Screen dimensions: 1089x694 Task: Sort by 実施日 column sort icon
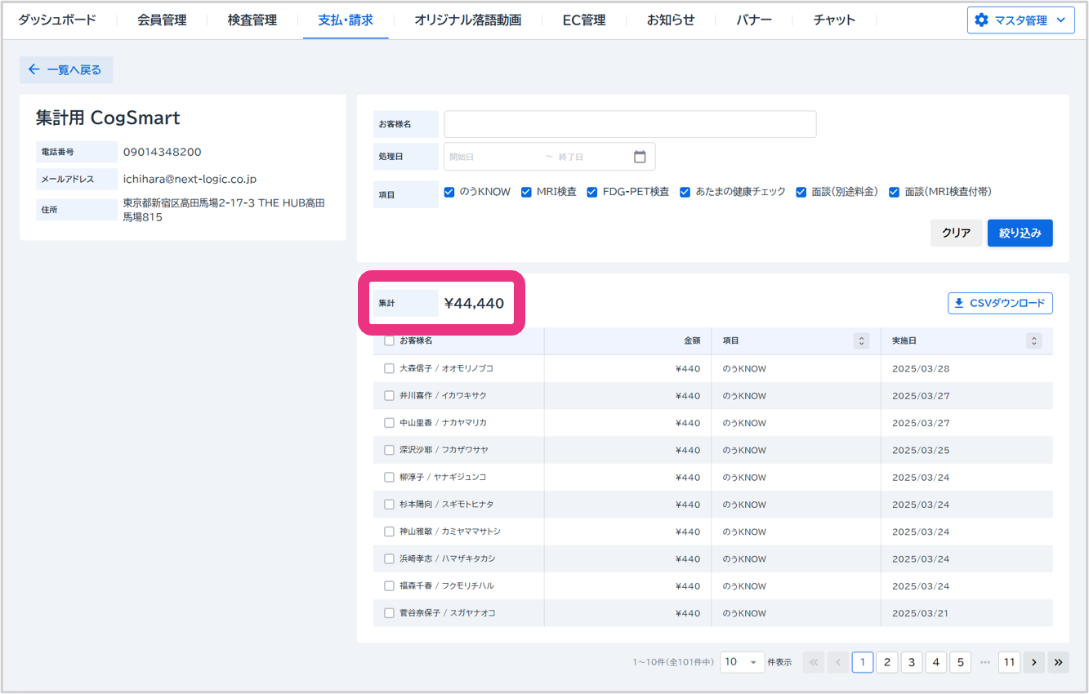[1033, 341]
